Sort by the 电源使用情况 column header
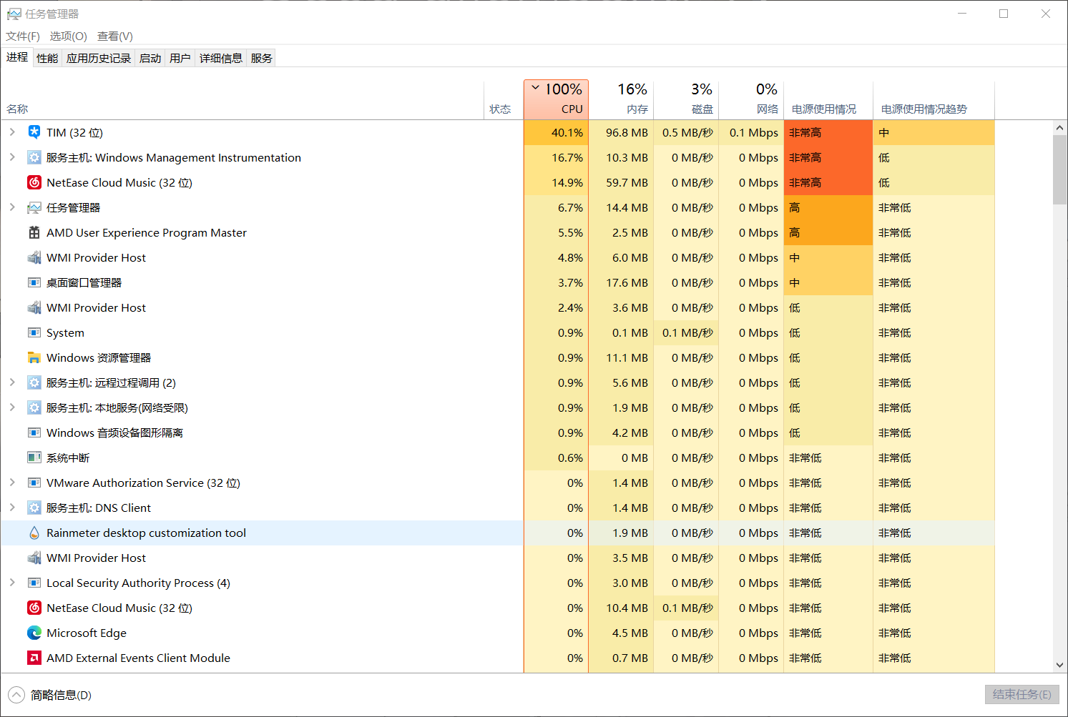1068x717 pixels. [x=828, y=99]
